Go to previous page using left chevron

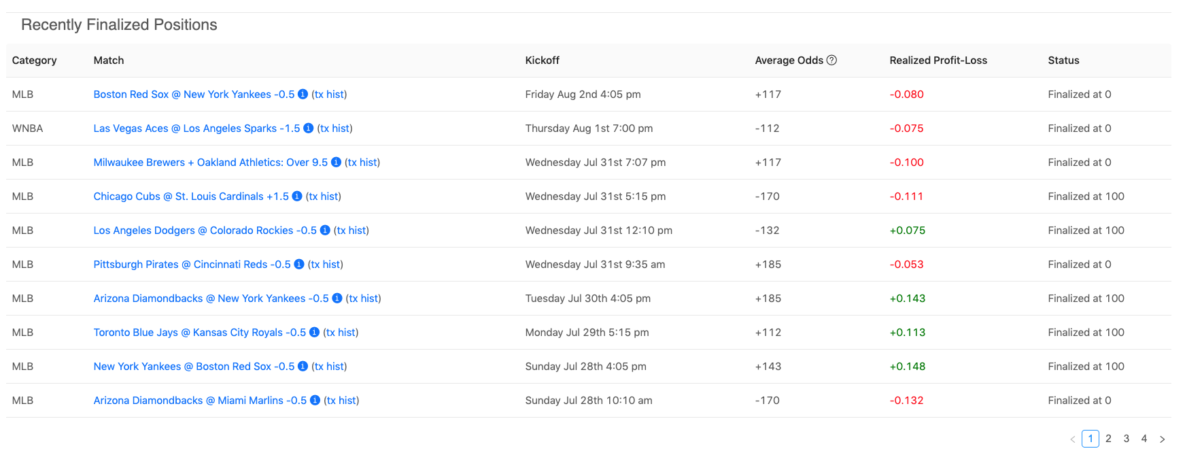tap(1073, 439)
